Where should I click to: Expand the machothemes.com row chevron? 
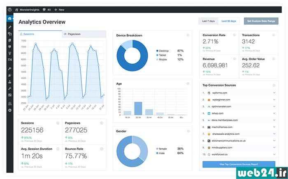pyautogui.click(x=274, y=127)
